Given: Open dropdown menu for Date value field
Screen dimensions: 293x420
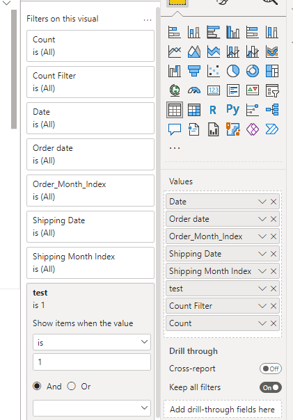Looking at the screenshot, I should pyautogui.click(x=262, y=202).
